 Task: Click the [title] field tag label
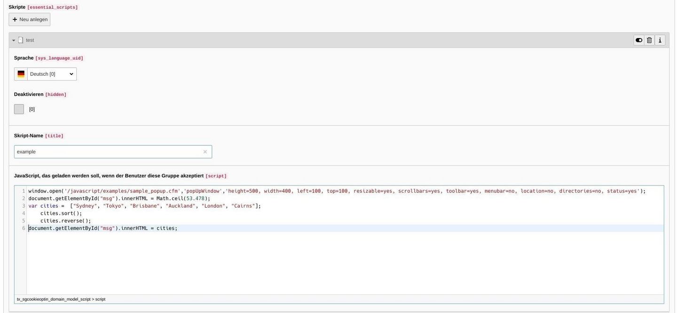[54, 136]
